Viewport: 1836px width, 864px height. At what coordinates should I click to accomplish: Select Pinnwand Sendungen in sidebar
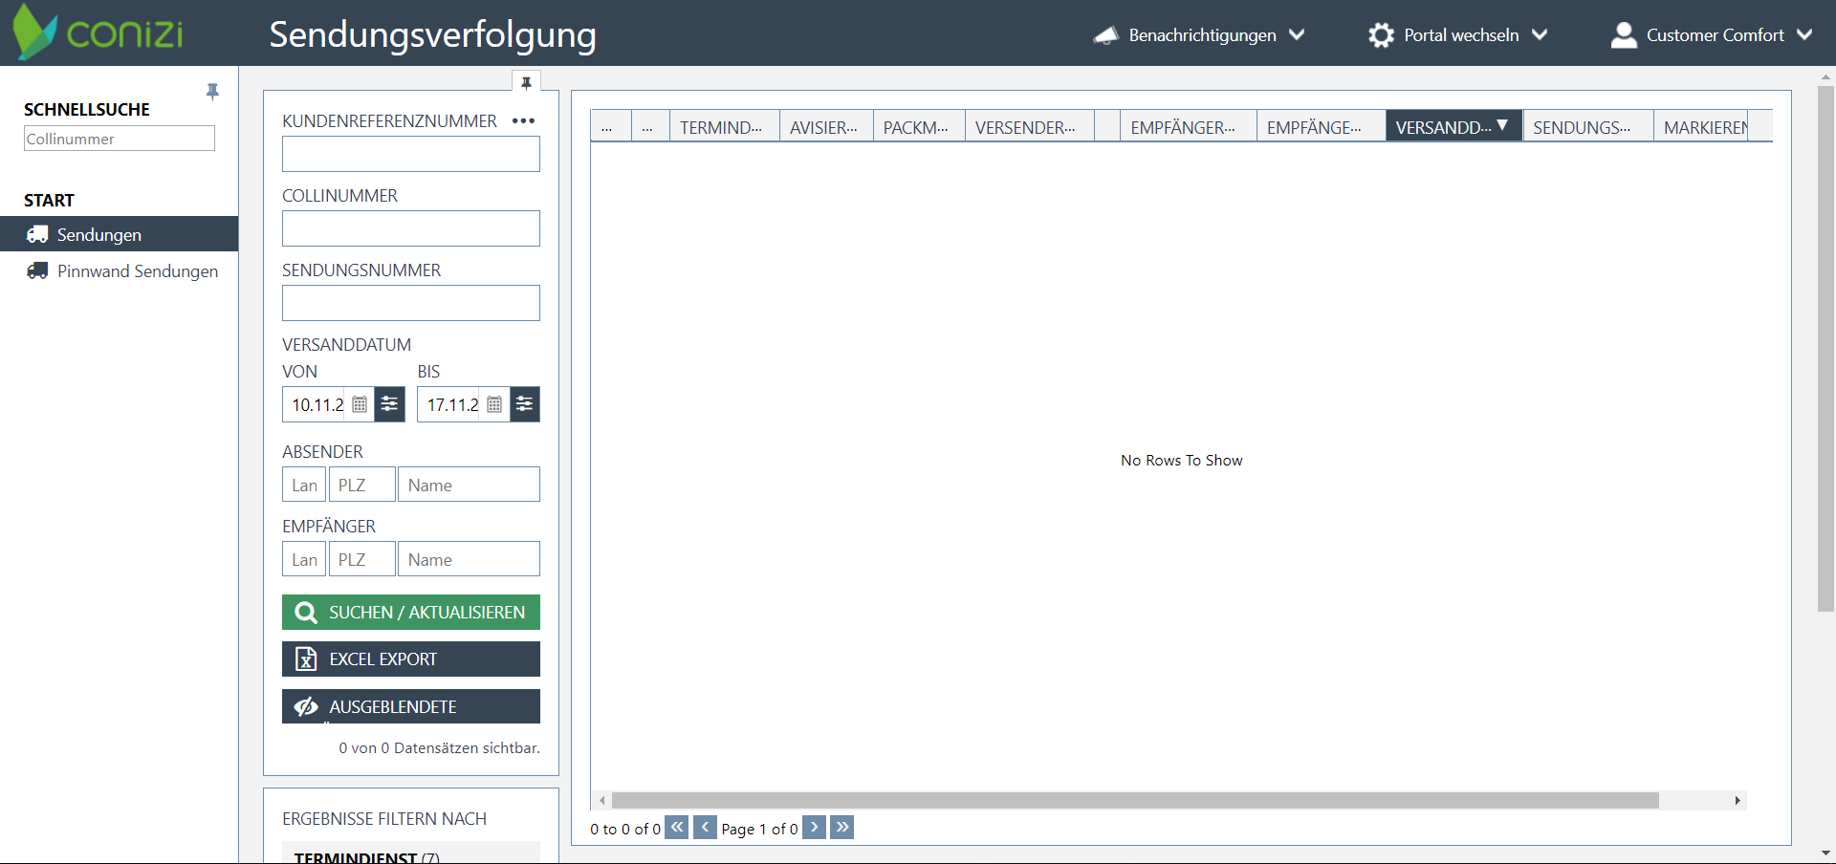[137, 271]
